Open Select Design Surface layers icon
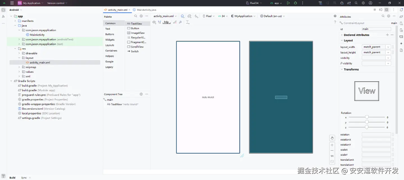 tap(183, 16)
